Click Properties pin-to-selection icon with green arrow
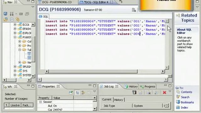The image size is (201, 113). [71, 93]
